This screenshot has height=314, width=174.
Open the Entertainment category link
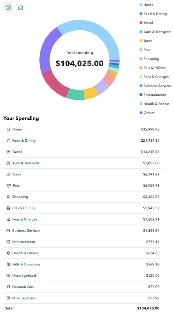[x=24, y=242]
